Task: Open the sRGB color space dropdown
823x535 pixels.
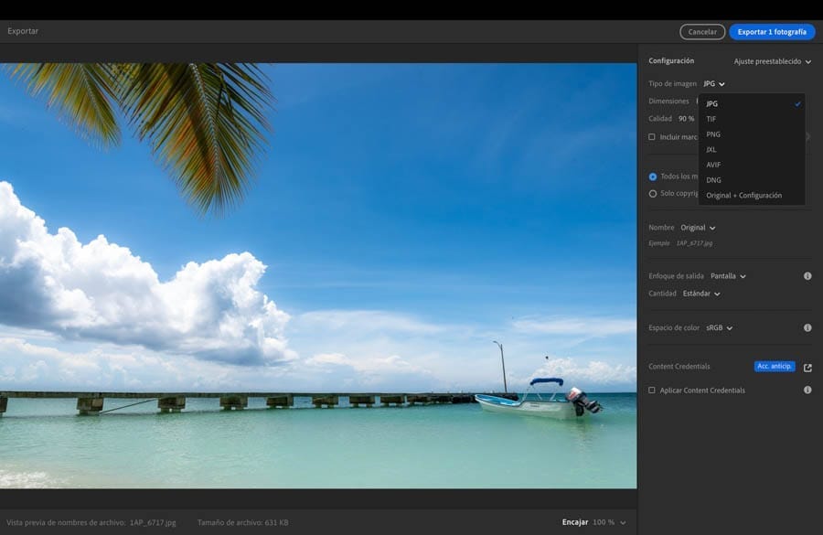Action: 719,328
